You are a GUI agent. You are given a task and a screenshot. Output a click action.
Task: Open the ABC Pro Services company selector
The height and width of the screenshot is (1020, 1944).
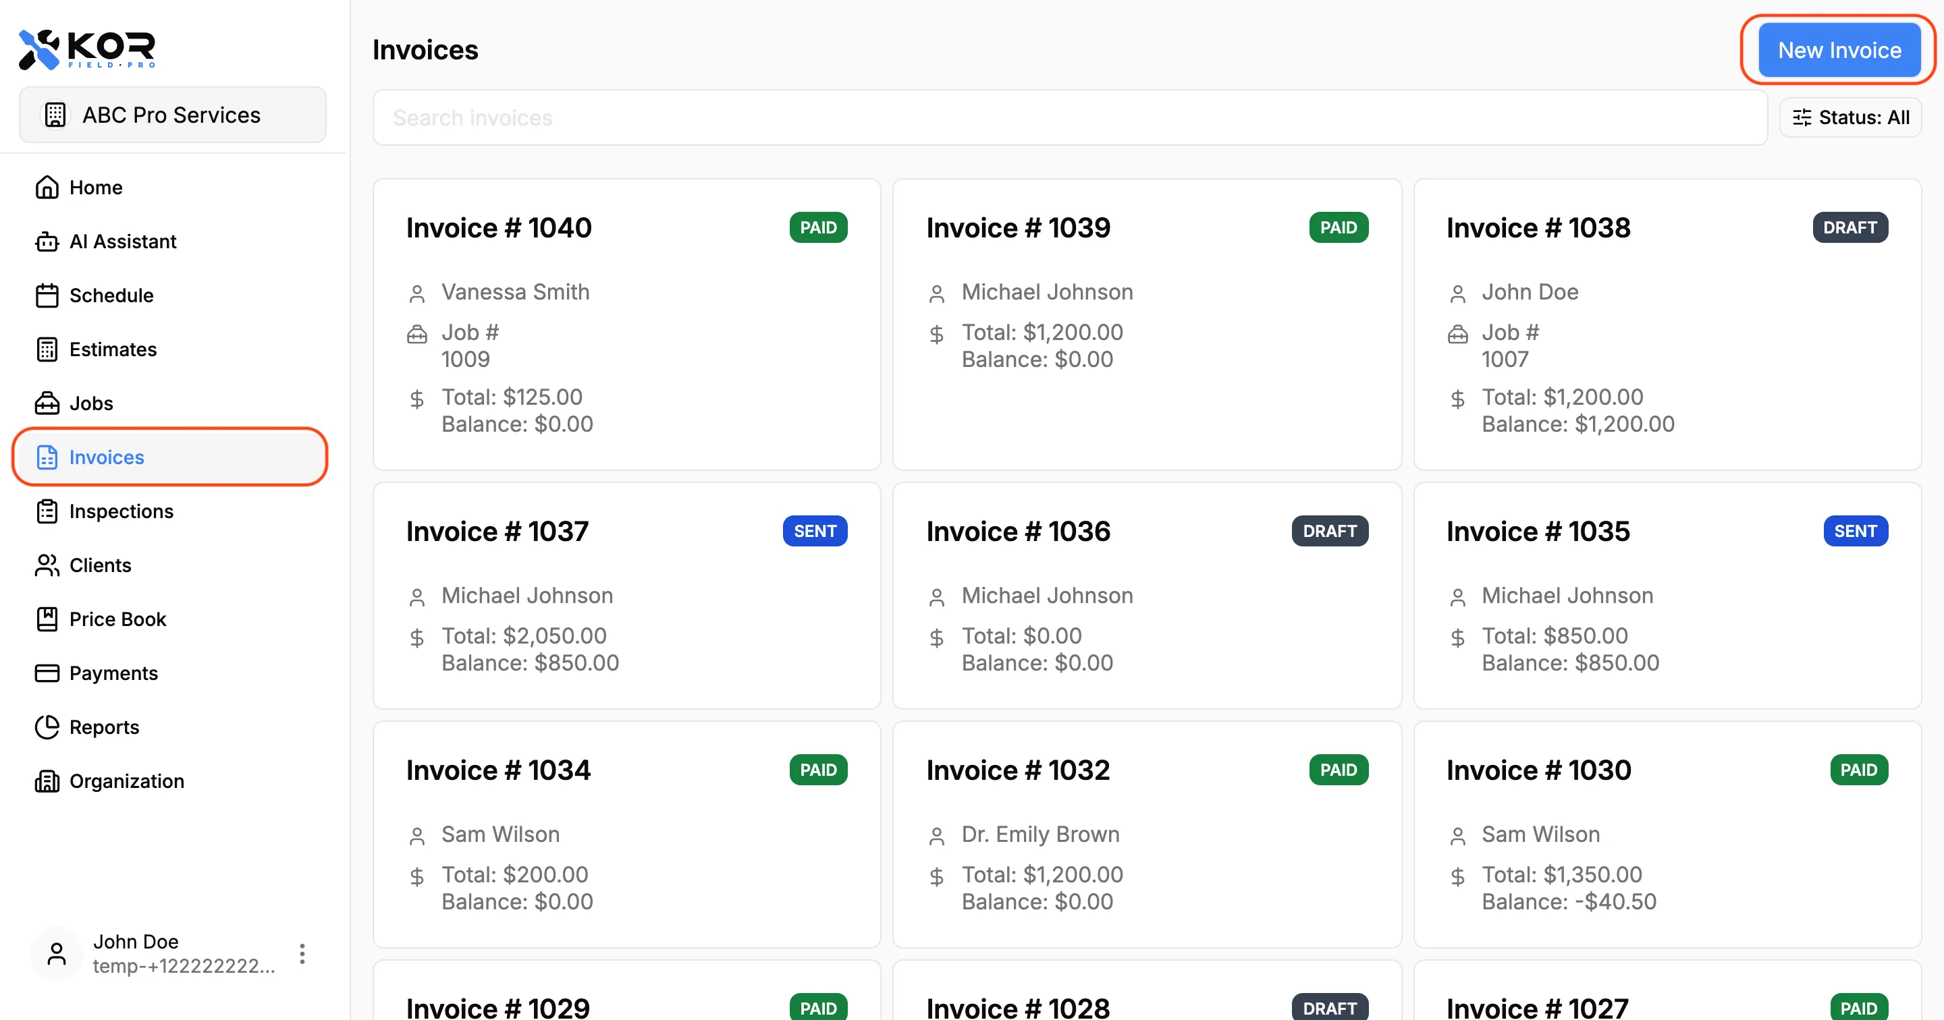click(x=172, y=115)
